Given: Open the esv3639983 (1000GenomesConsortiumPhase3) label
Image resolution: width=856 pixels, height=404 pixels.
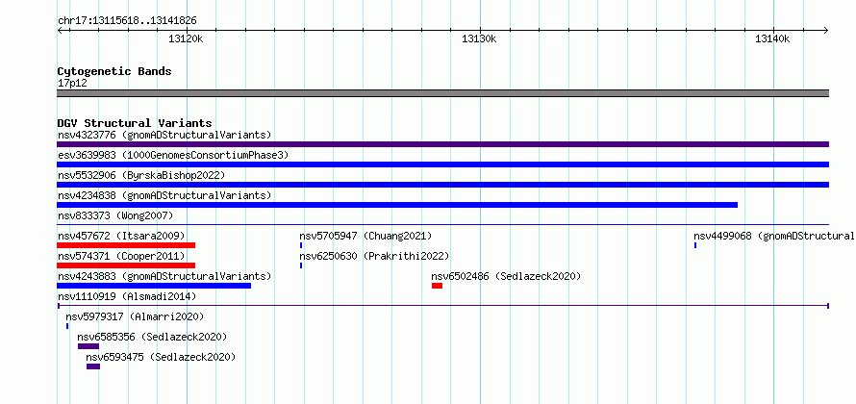Looking at the screenshot, I should tap(173, 155).
